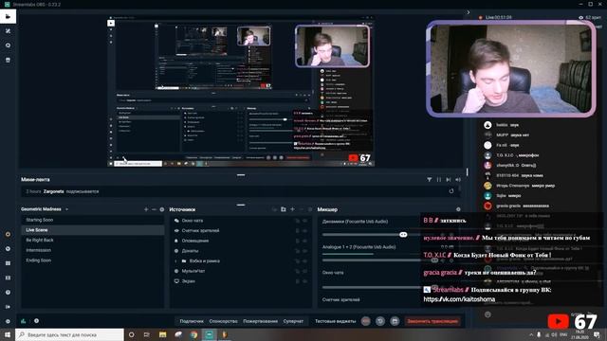This screenshot has width=607, height=341.
Task: Toggle visibility of Счетчик зрителей source
Action: click(x=305, y=231)
